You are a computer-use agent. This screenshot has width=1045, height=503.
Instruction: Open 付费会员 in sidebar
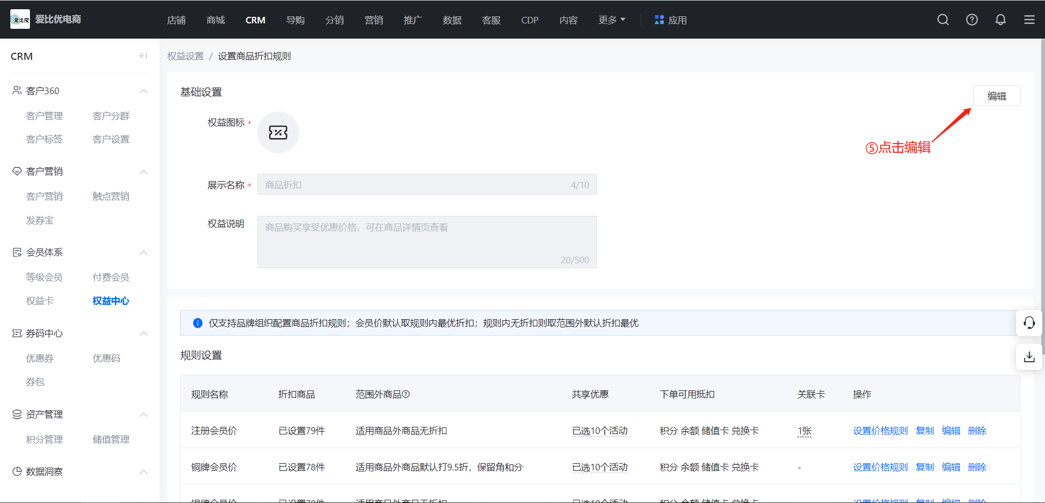(x=111, y=277)
